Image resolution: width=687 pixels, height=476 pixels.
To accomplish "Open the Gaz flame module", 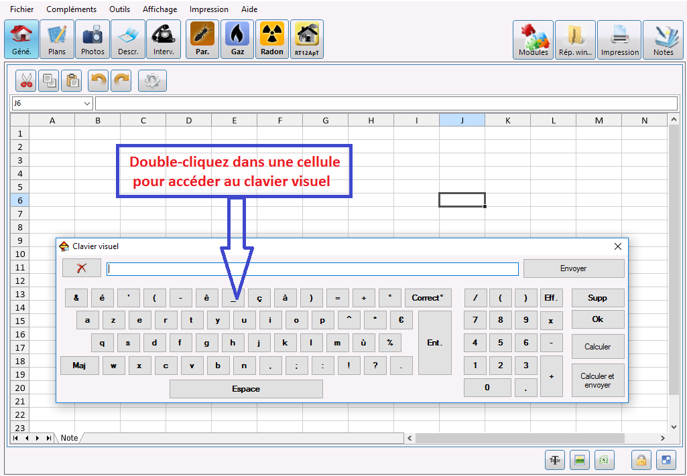I will click(x=237, y=39).
